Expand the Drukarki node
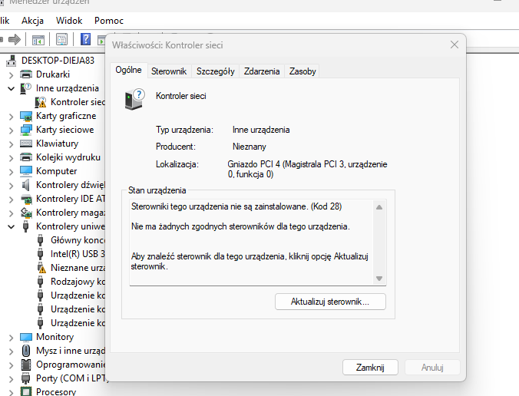Viewport: 519px width, 396px height. tap(11, 75)
